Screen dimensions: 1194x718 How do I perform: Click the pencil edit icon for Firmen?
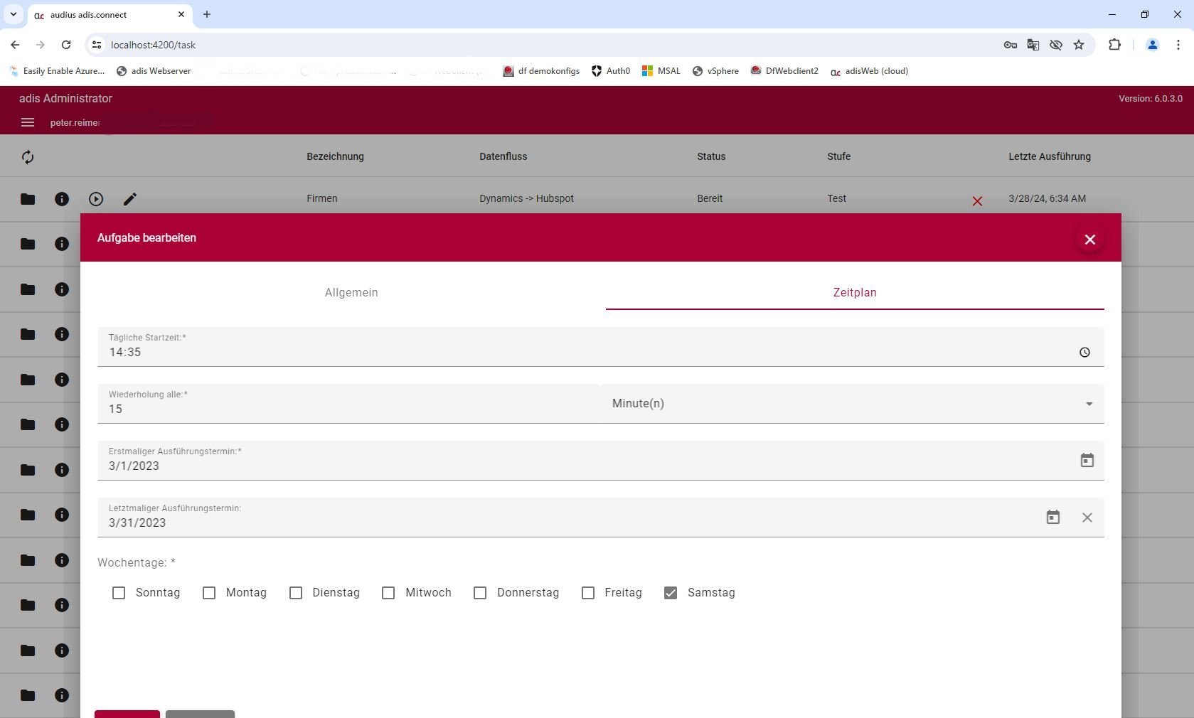[129, 199]
